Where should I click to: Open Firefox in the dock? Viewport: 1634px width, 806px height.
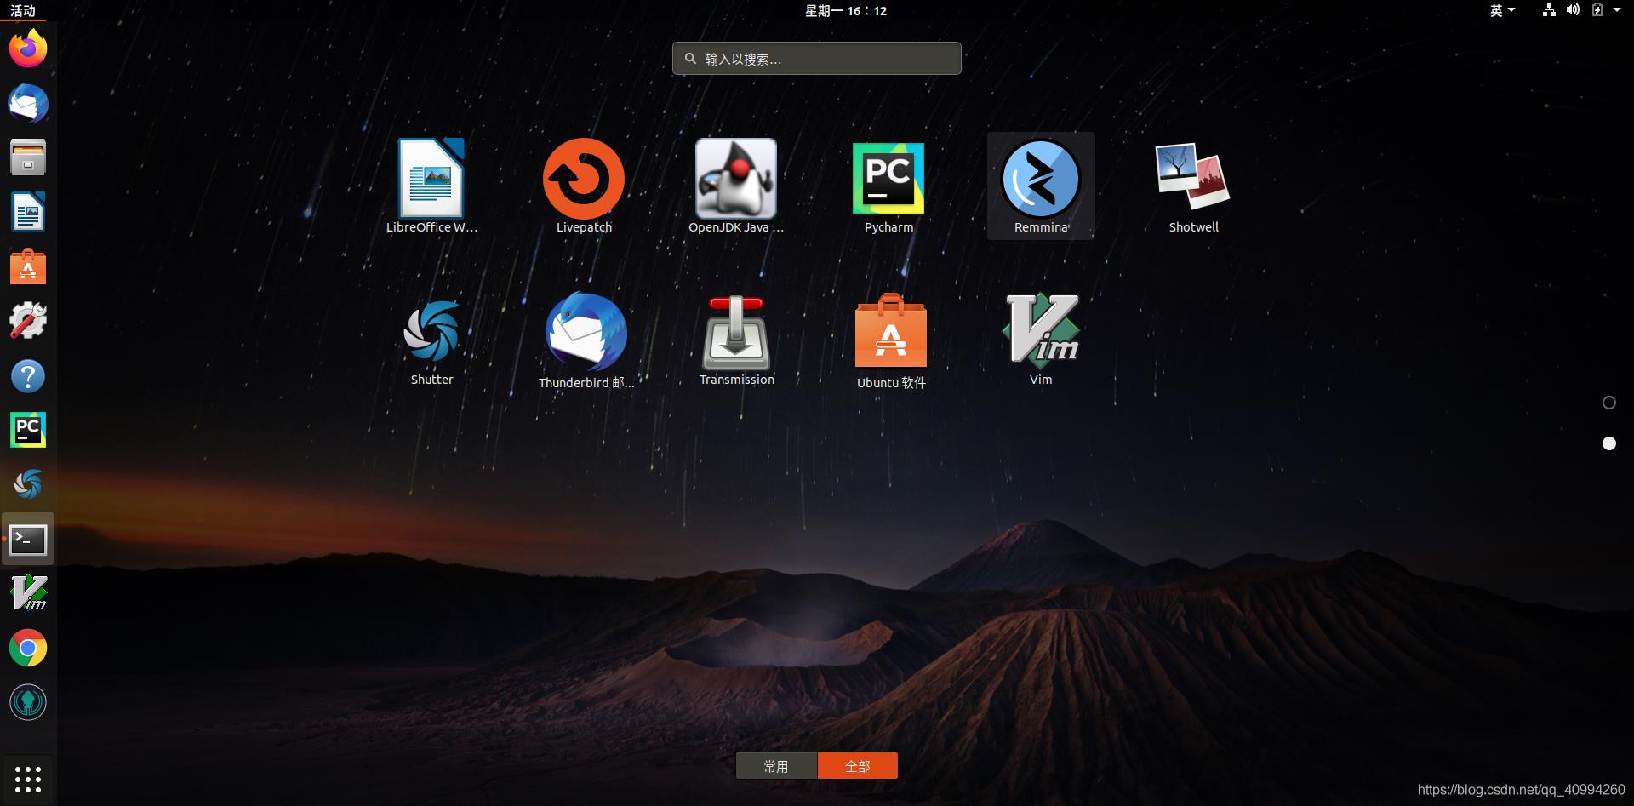28,49
